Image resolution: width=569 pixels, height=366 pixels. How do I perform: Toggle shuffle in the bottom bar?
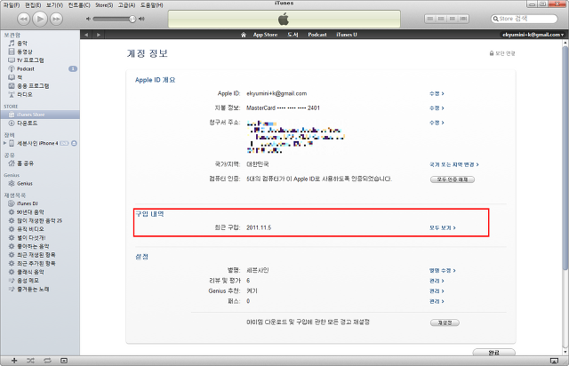tap(30, 361)
